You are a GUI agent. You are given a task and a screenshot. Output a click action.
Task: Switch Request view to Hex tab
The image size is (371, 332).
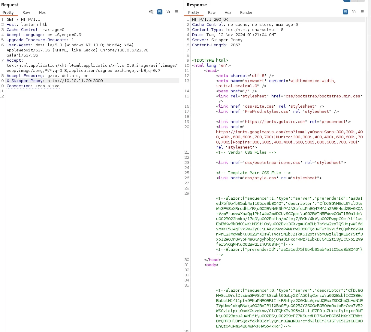coord(42,13)
